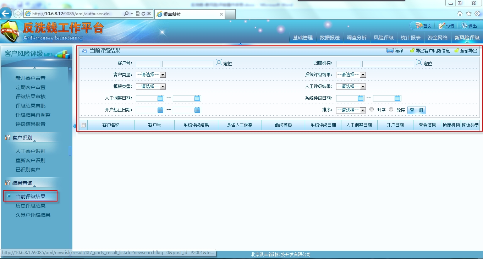
Task: Click the browser forward arrow button
Action: point(17,14)
